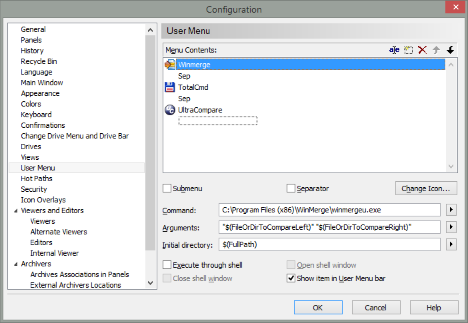This screenshot has height=323, width=468.
Task: Close the Configuration dialog
Action: point(455,7)
